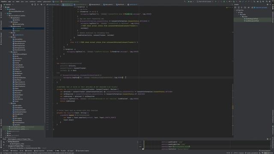274x154 pixels.
Task: Click the green Run app icon
Action: 216,2
